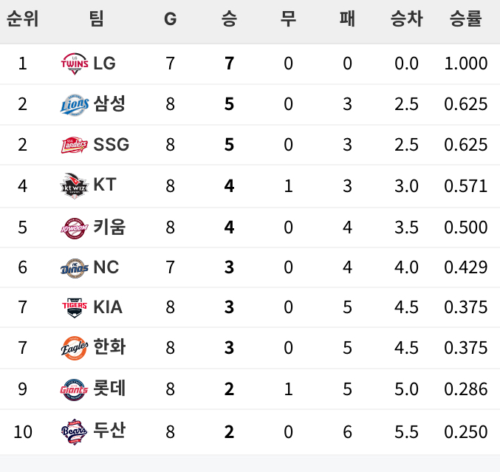Select the 한화 team name

click(x=109, y=346)
